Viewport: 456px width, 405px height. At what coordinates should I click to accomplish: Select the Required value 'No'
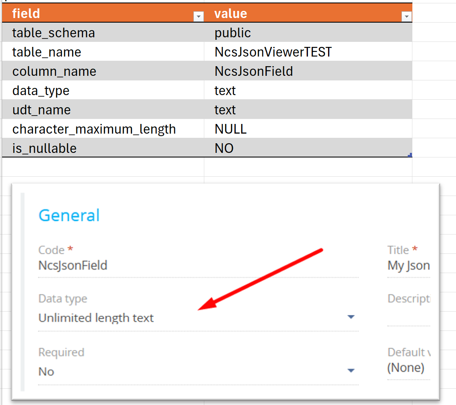point(46,371)
